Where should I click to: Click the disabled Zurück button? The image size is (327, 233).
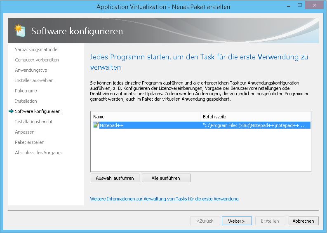205,221
